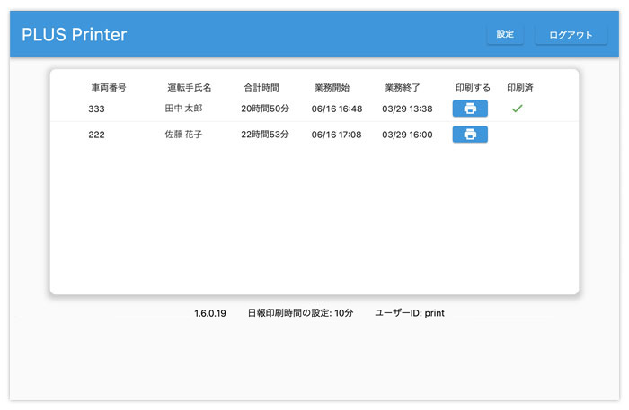The image size is (629, 410).
Task: Click the 業務開始 column header
Action: pos(332,88)
